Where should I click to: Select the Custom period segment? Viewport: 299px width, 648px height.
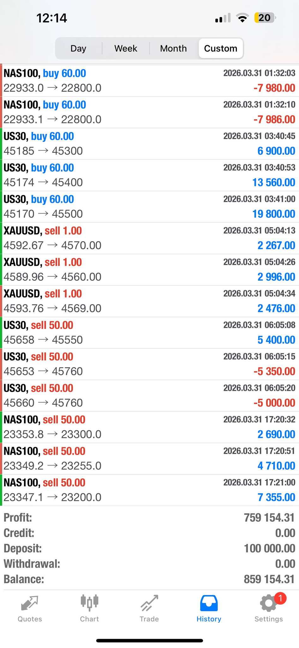coord(221,48)
